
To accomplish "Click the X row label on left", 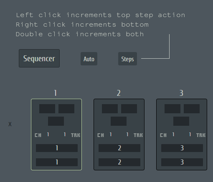I will click(x=10, y=124).
